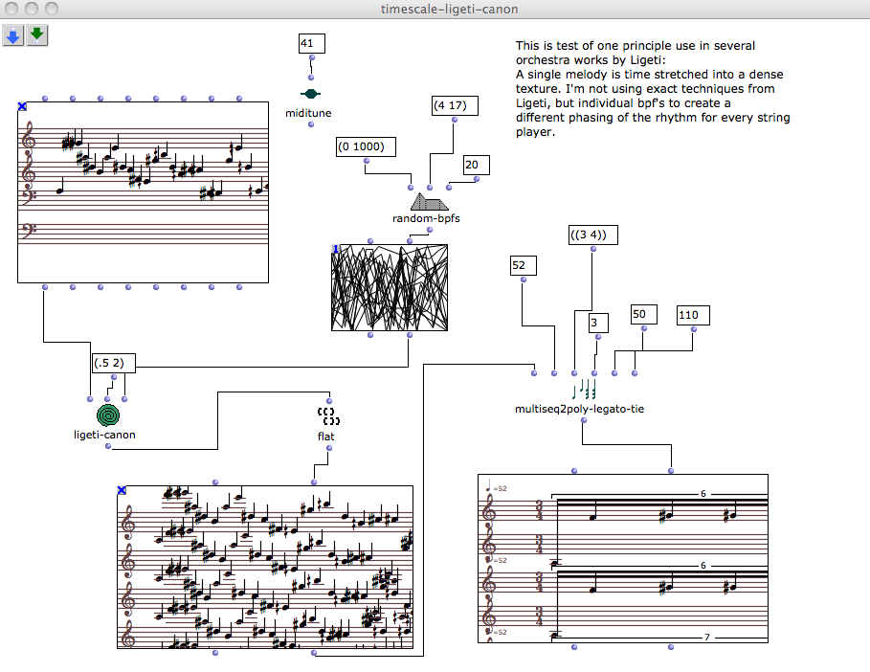The width and height of the screenshot is (870, 672).
Task: Open the random line BPF graph editor
Action: click(390, 288)
